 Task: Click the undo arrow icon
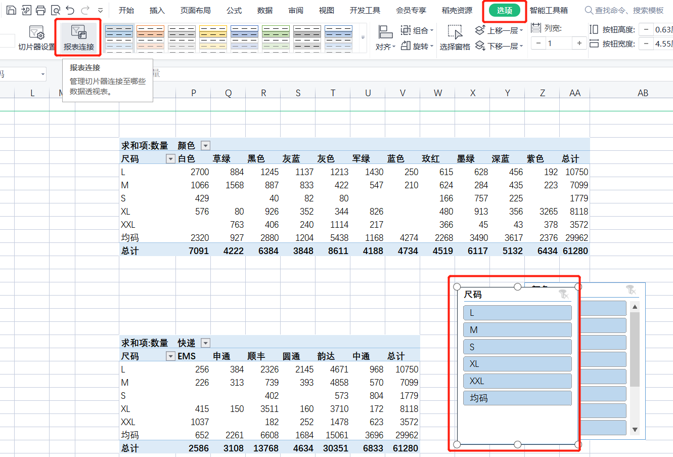point(70,10)
